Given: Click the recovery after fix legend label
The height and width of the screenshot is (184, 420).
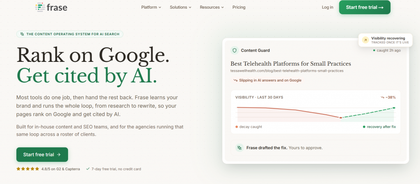Looking at the screenshot, I should pyautogui.click(x=379, y=127).
